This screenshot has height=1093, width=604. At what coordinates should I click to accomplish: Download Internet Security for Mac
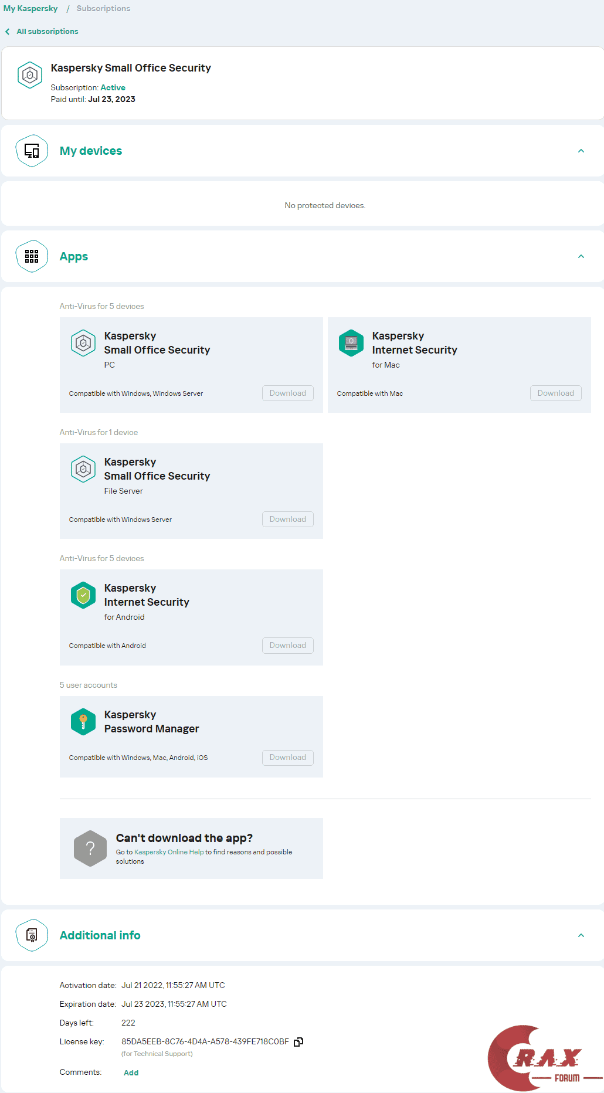(x=555, y=393)
